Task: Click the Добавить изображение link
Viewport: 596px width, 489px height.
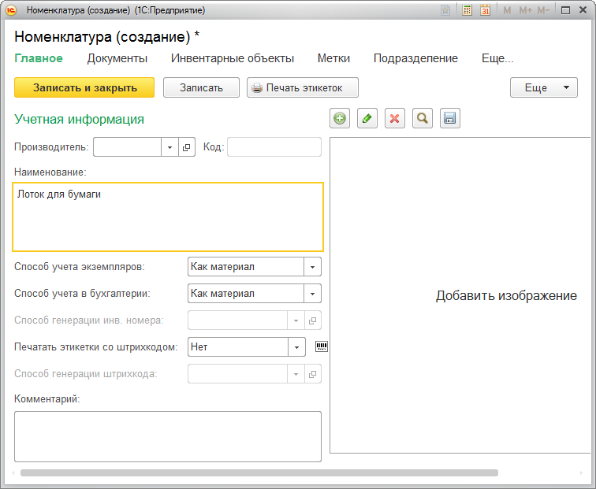Action: click(x=506, y=295)
